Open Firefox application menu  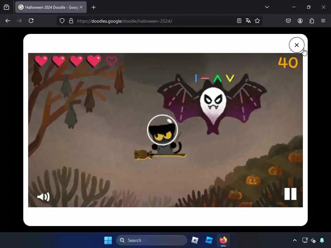(x=323, y=21)
